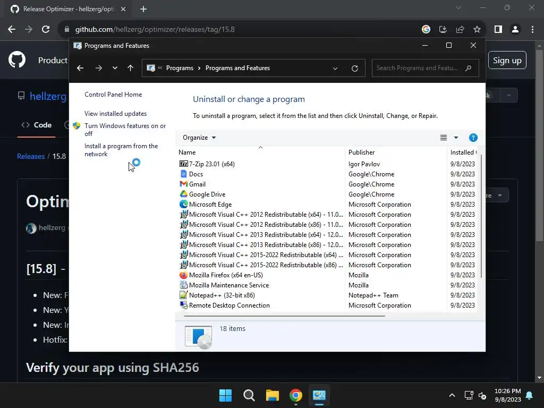The width and height of the screenshot is (544, 408).
Task: Open Turn Windows features on or off
Action: [x=125, y=130]
